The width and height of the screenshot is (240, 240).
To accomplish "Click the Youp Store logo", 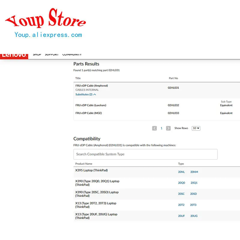I will point(46,18).
